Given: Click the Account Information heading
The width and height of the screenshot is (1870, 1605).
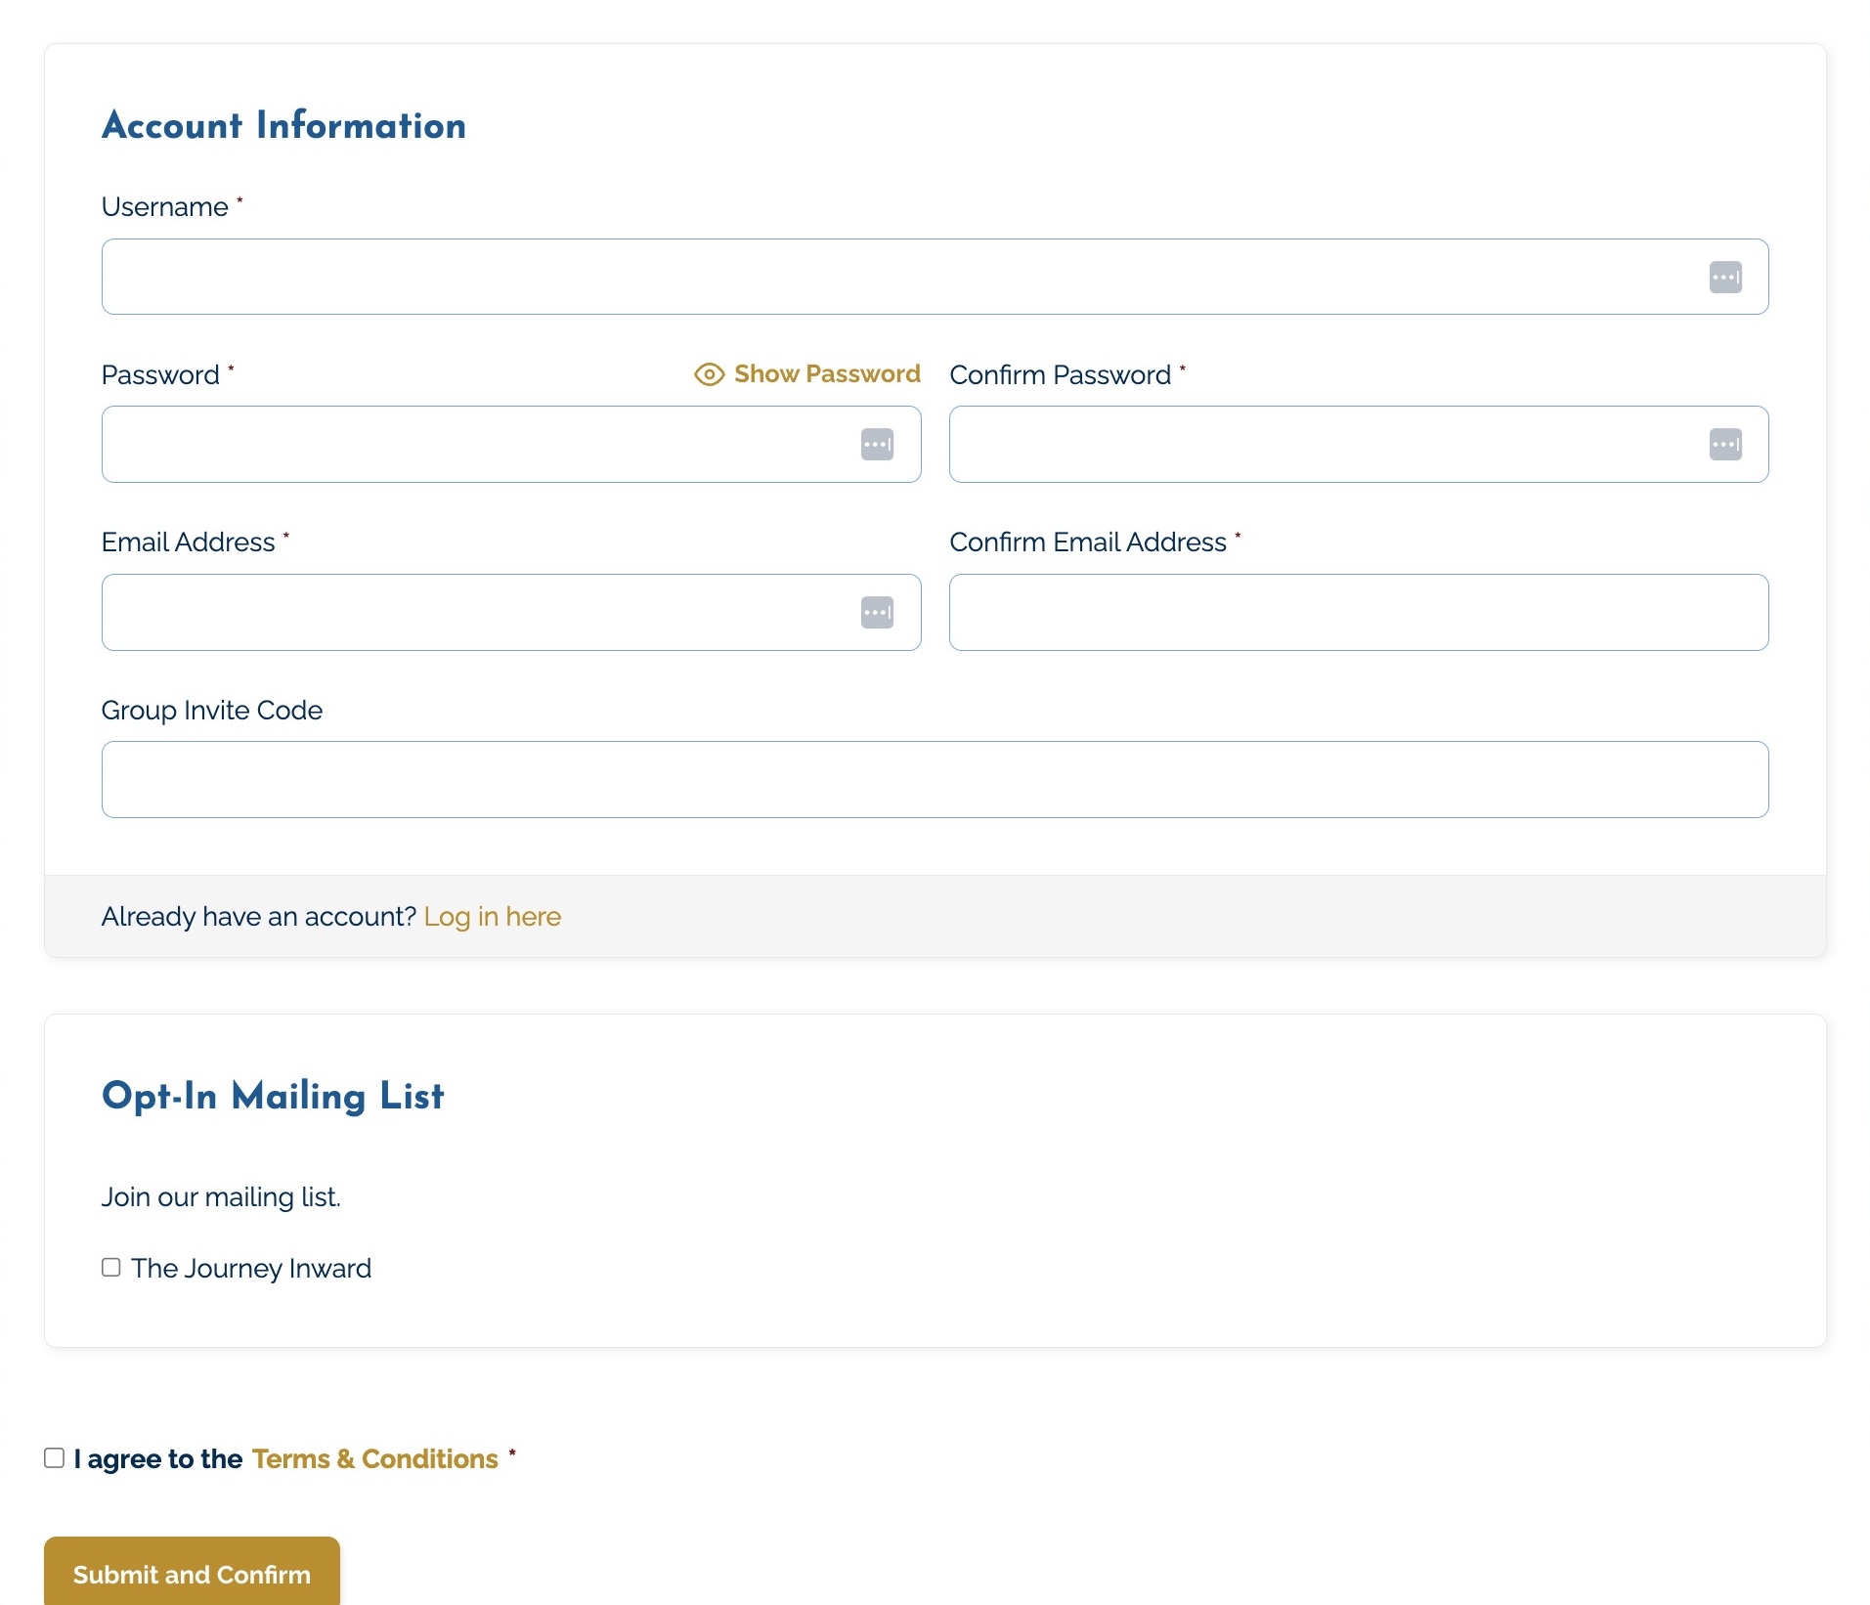Looking at the screenshot, I should coord(283,125).
